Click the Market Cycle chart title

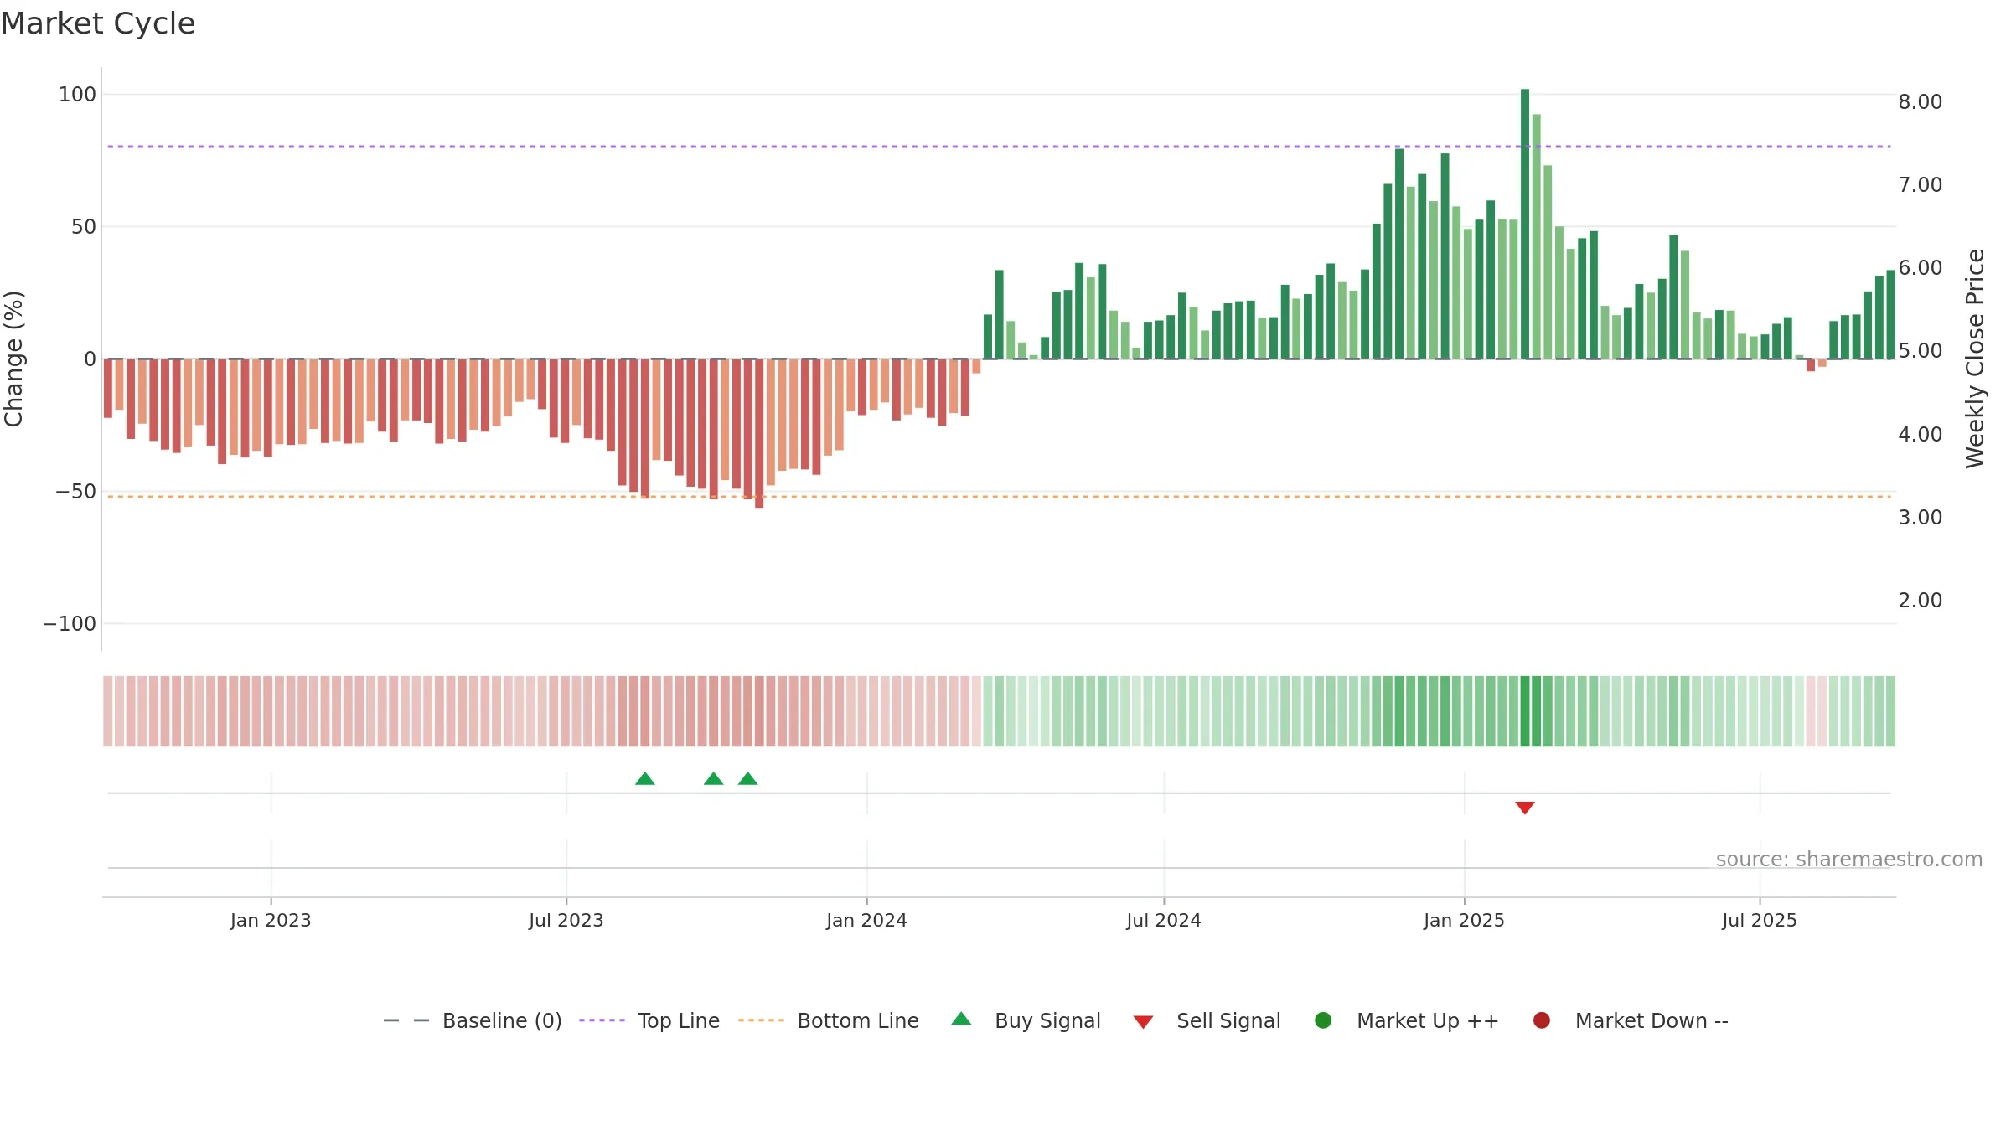[98, 23]
